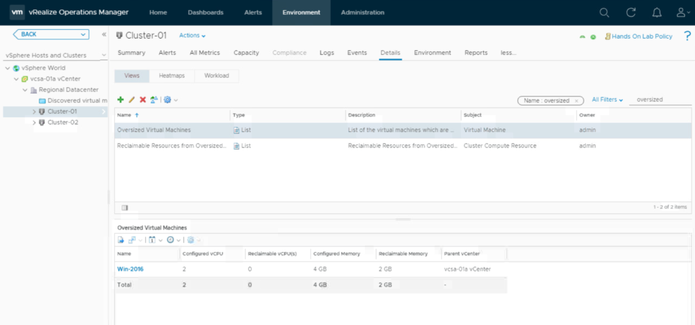This screenshot has height=325, width=695.
Task: Click the red X Delete View icon
Action: 143,100
